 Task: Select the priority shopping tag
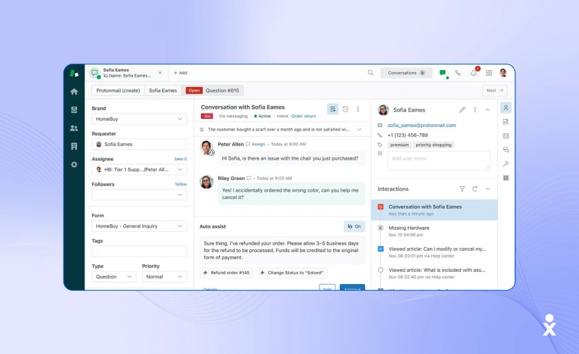[433, 145]
